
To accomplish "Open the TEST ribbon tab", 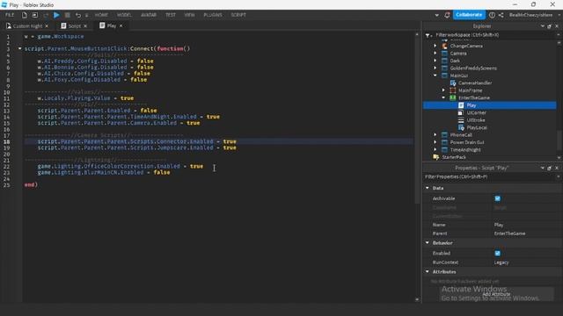I will 171,15.
